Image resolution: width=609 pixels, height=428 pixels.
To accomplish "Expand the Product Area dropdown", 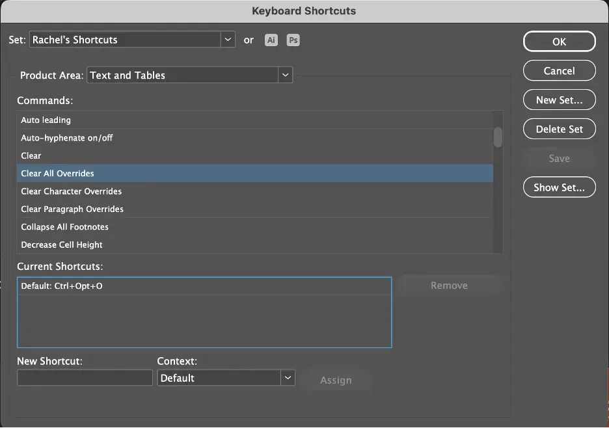I will 190,75.
